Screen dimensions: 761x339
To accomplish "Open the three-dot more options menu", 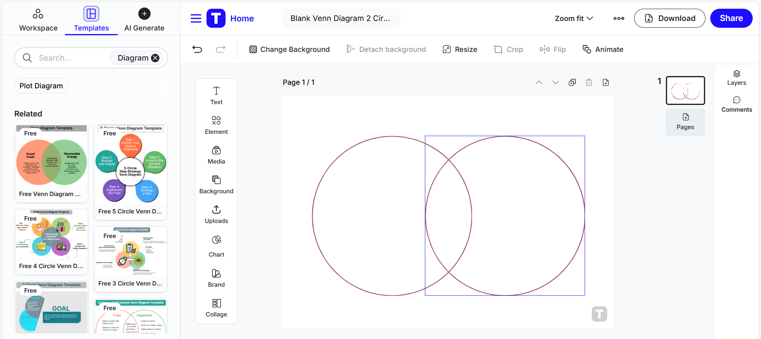I will point(619,18).
